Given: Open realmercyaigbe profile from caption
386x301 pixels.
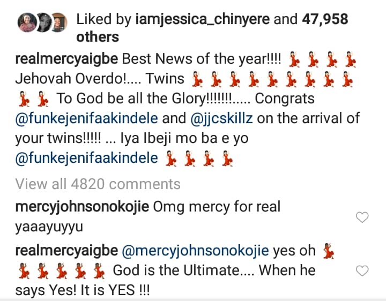Looking at the screenshot, I should coord(66,59).
